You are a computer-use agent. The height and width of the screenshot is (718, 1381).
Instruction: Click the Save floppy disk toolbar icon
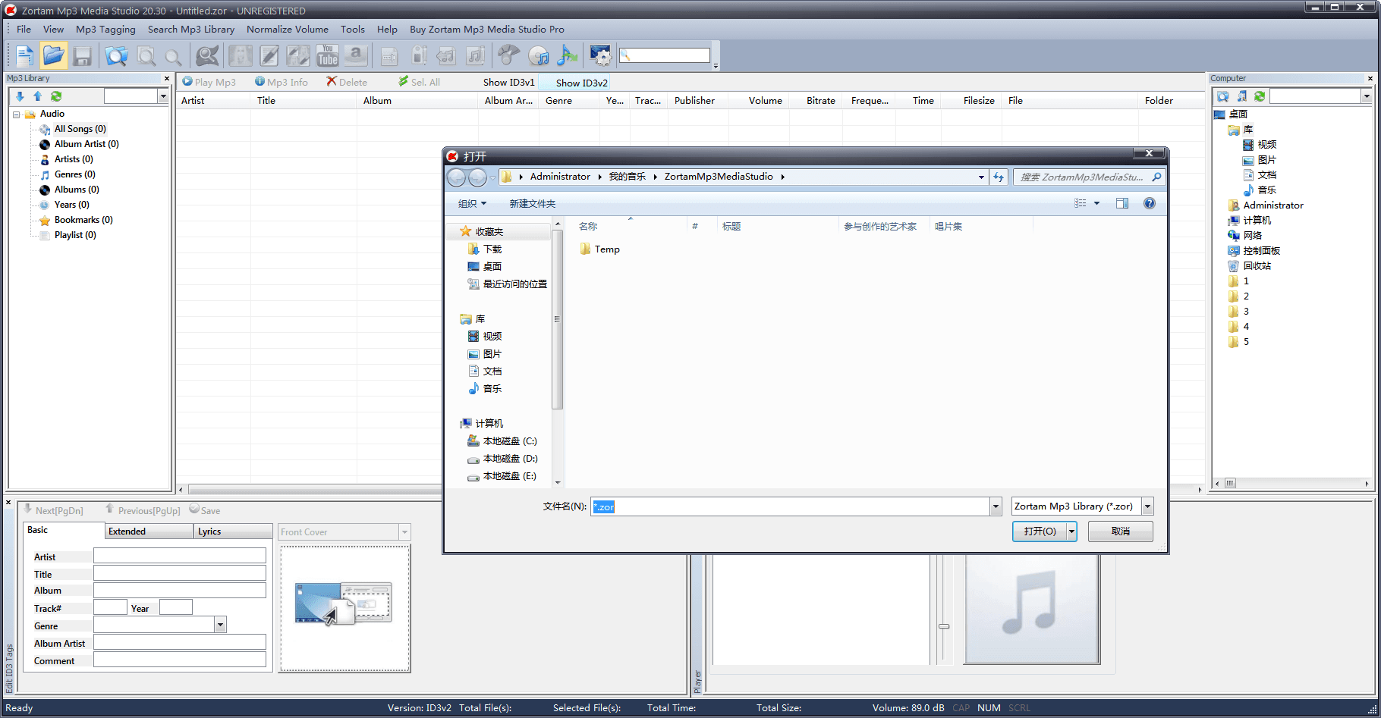pyautogui.click(x=82, y=56)
